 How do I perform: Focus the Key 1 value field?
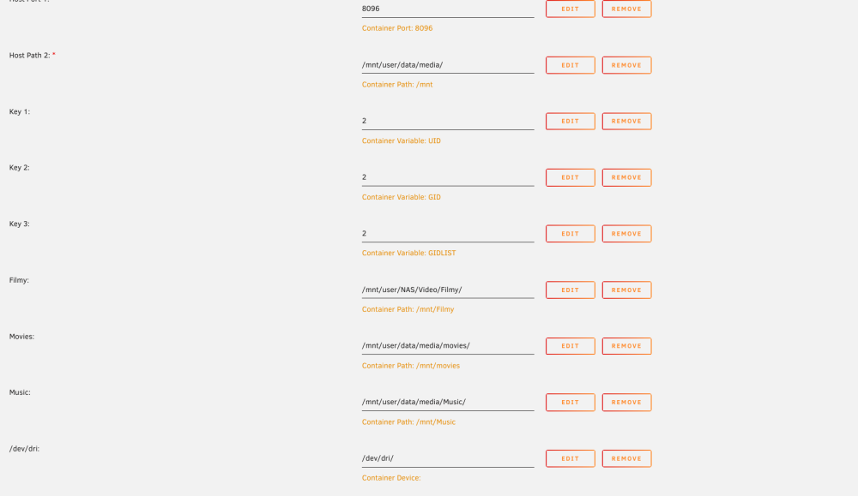(448, 122)
